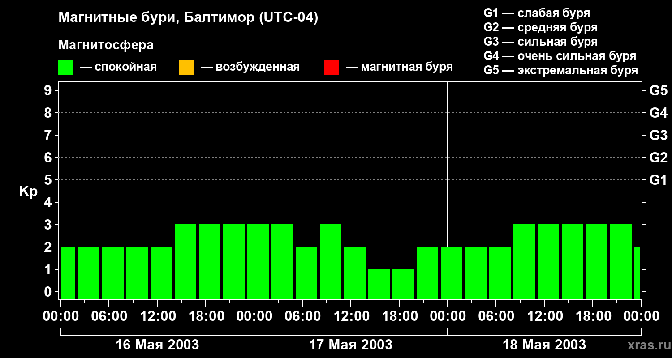This screenshot has height=358, width=672.
Task: Click the isolated Kp 3 bar at 09:00 on 17 May
Action: coord(331,261)
